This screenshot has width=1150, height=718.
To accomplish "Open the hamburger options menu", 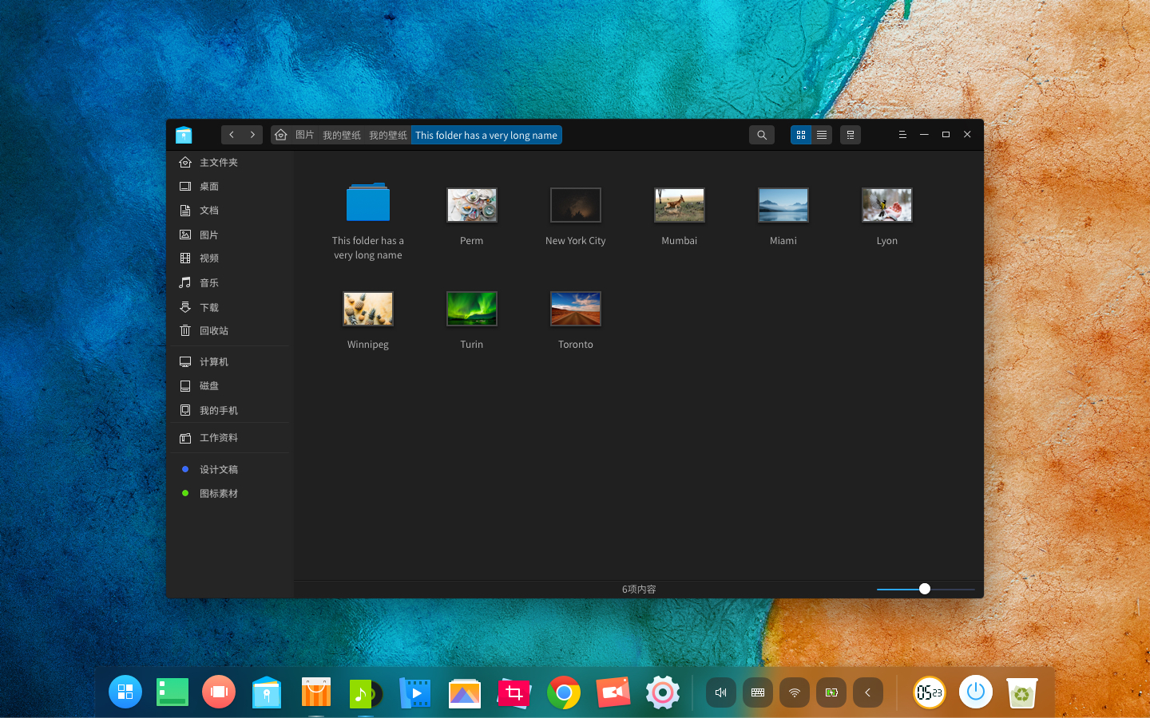I will pyautogui.click(x=902, y=135).
